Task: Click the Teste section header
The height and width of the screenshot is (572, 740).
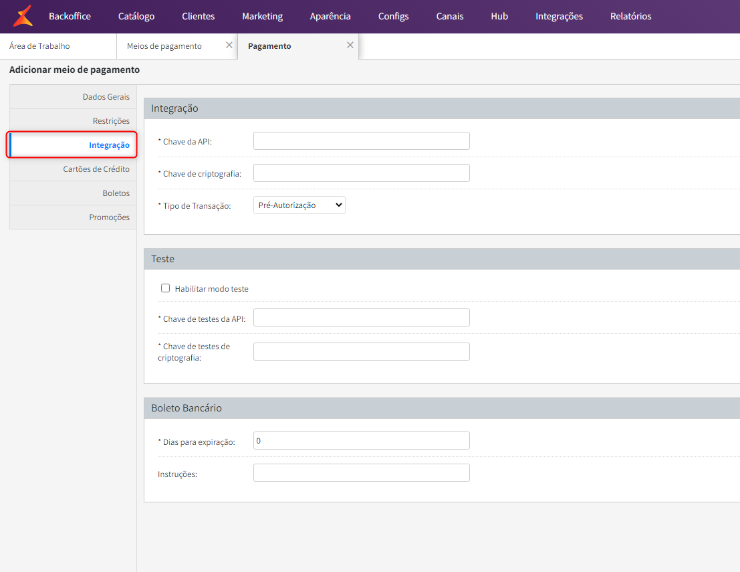Action: (x=442, y=259)
